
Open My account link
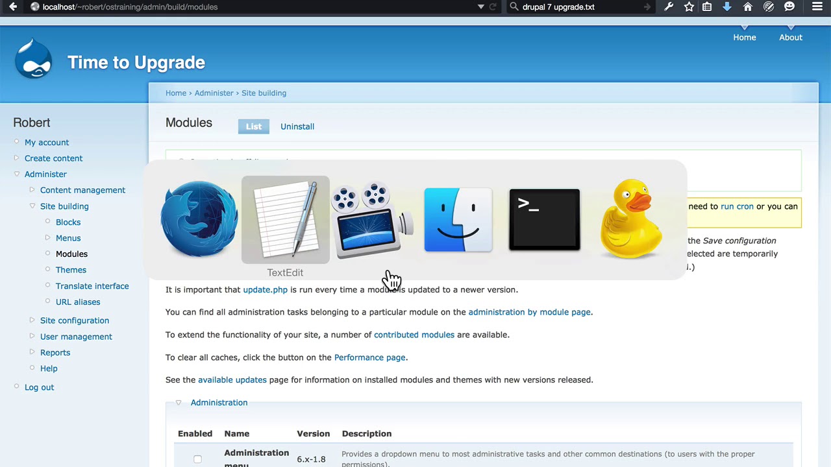click(47, 143)
